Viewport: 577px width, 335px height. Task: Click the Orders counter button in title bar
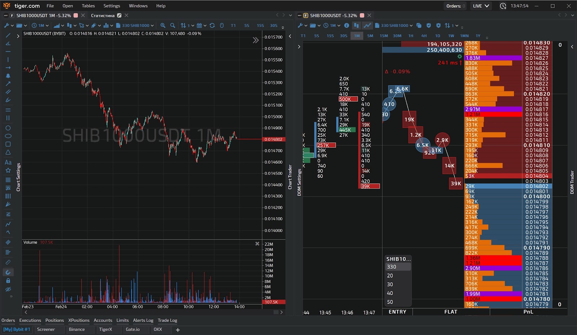tap(455, 6)
